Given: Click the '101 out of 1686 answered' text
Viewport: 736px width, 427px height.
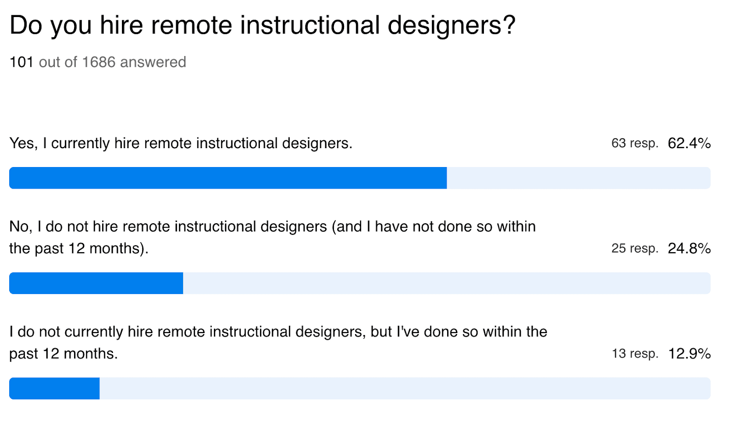Looking at the screenshot, I should pos(98,62).
